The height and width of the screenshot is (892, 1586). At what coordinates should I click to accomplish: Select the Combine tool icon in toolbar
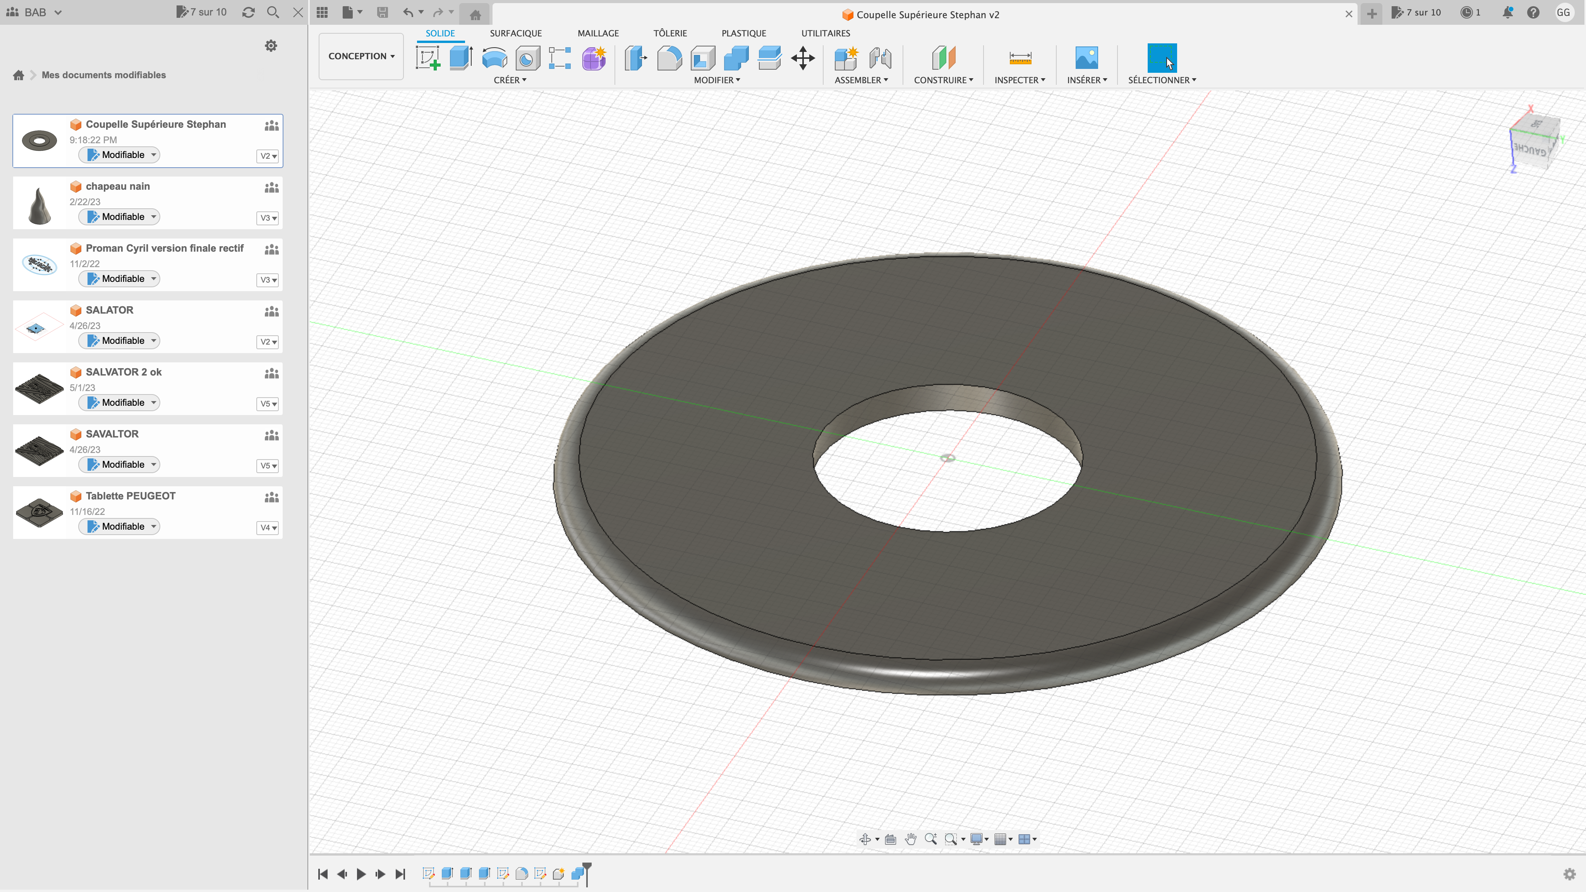coord(736,58)
